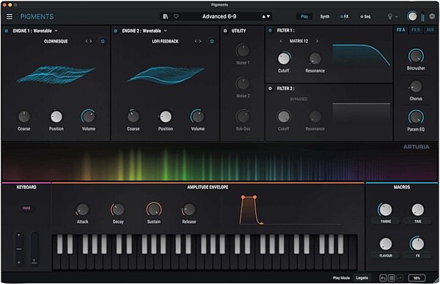The width and height of the screenshot is (440, 284).
Task: Click the Sub Osc knob
Action: click(x=243, y=116)
